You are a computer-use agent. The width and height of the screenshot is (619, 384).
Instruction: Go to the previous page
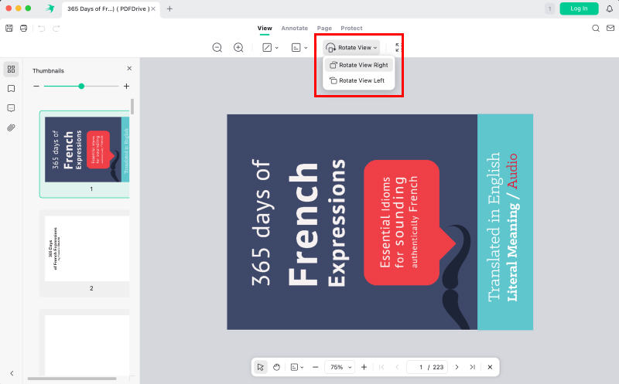[x=397, y=367]
